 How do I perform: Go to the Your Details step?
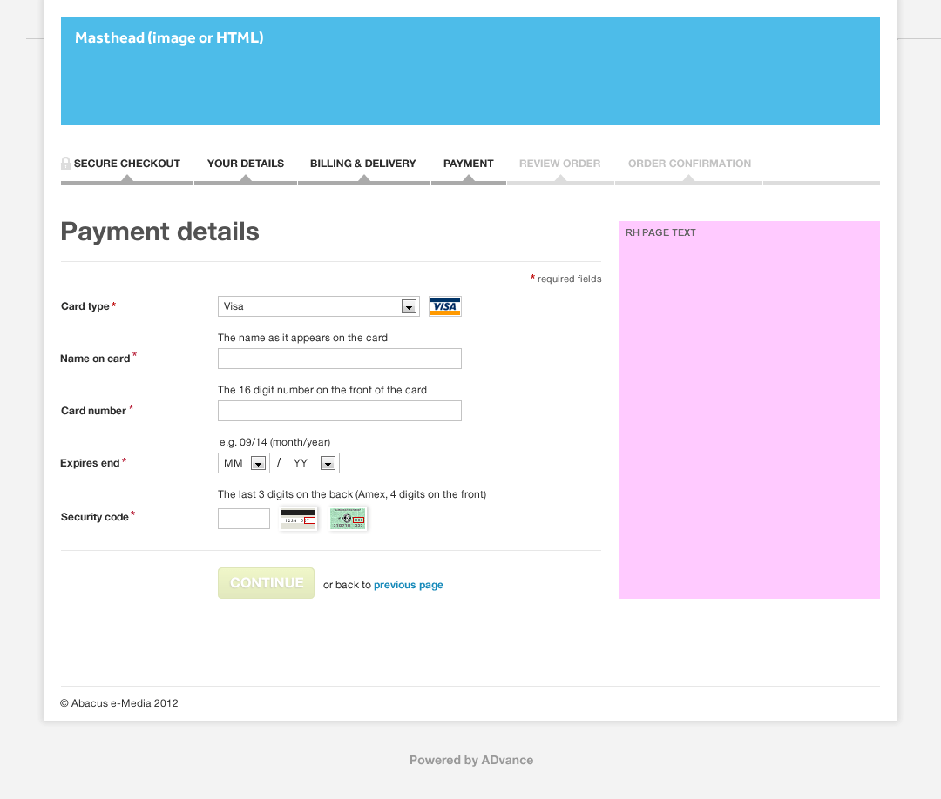click(246, 164)
